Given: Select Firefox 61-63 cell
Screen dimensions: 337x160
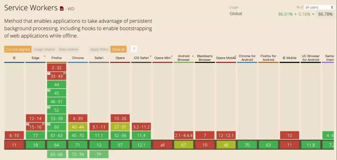Looking at the screenshot, I should (x=57, y=135).
